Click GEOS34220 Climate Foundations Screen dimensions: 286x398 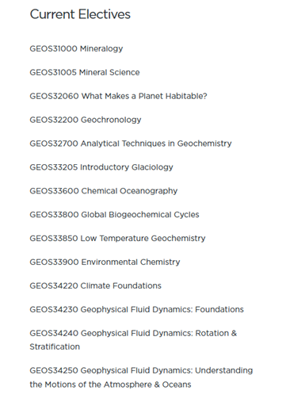coord(96,285)
